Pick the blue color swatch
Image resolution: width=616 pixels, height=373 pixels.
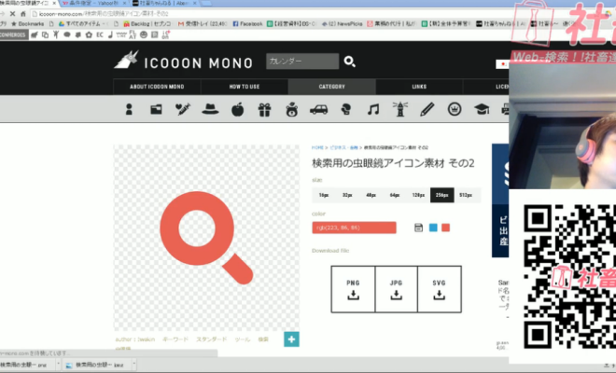tap(433, 228)
